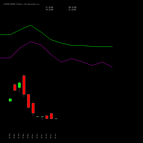Select the 01 Jun date label
Viewport: 143px width, 143px height.
click(32, 136)
